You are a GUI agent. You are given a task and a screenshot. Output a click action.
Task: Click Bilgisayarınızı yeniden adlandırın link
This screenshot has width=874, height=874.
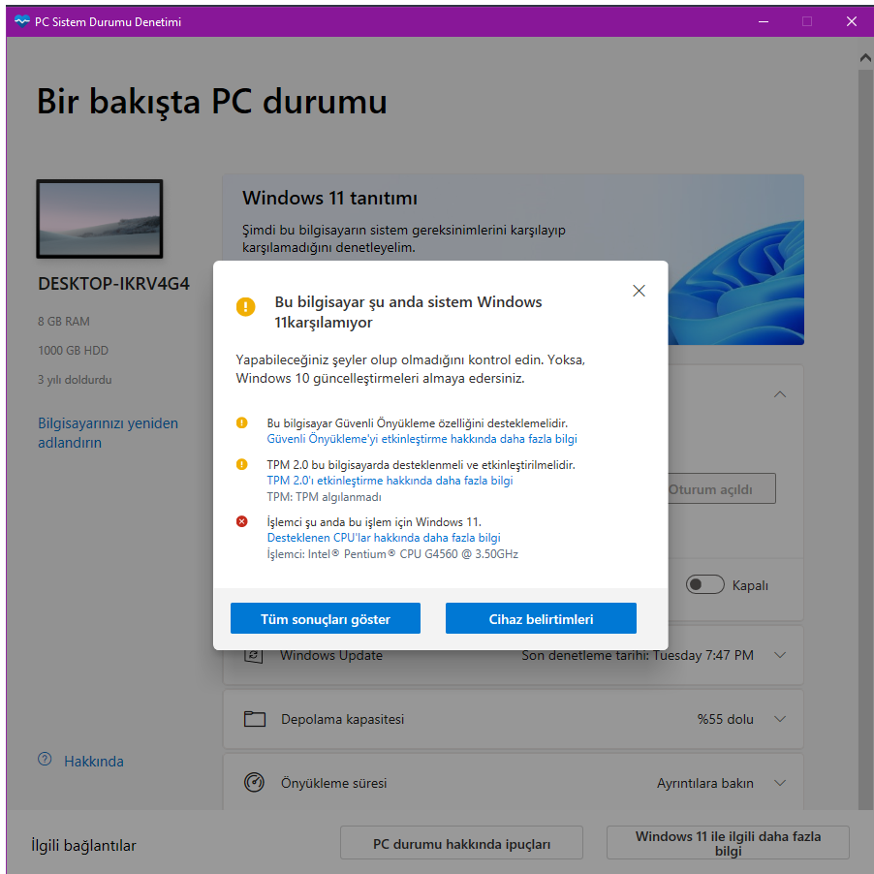[109, 432]
